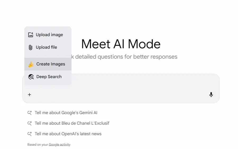Select the Deep Search menu label
Screen dimensions: 238x149
(49, 77)
